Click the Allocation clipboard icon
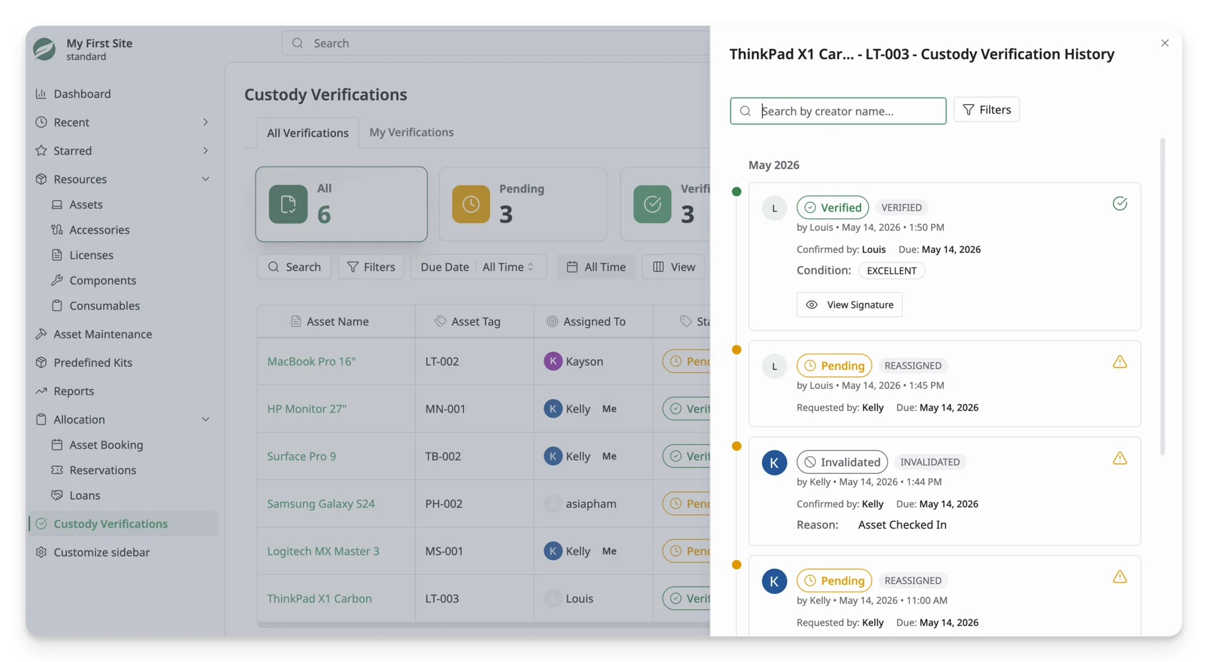Image resolution: width=1208 pixels, height=662 pixels. [x=41, y=419]
